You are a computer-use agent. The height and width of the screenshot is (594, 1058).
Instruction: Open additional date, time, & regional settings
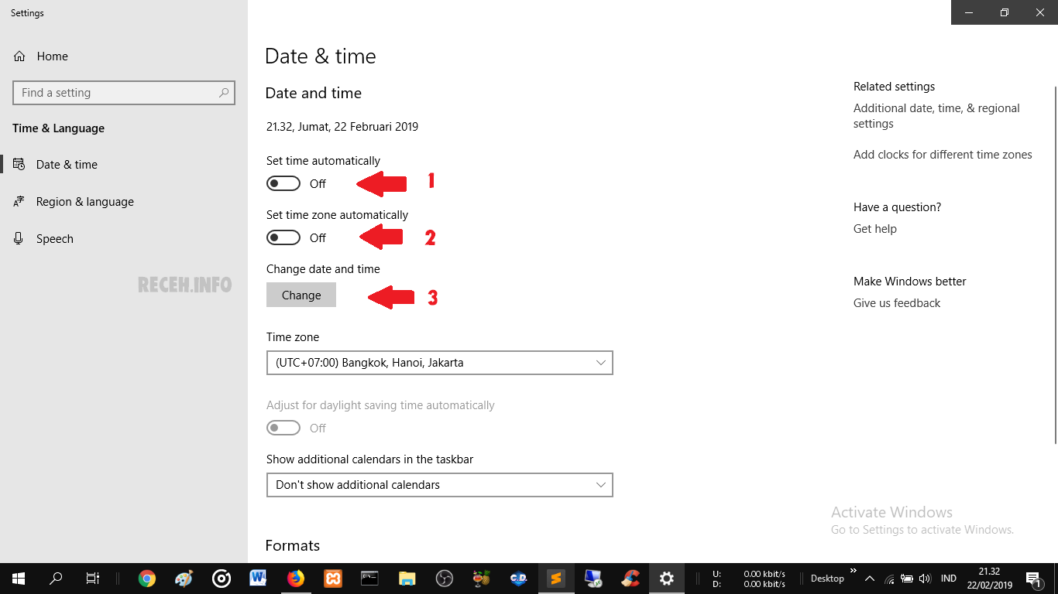pyautogui.click(x=936, y=115)
